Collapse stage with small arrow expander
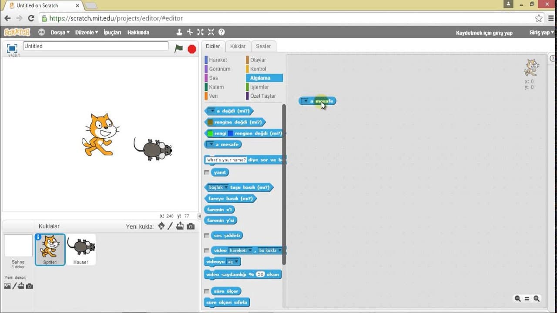 point(199,216)
